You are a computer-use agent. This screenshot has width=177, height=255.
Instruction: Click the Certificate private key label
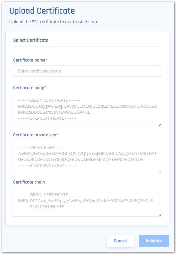(x=35, y=135)
